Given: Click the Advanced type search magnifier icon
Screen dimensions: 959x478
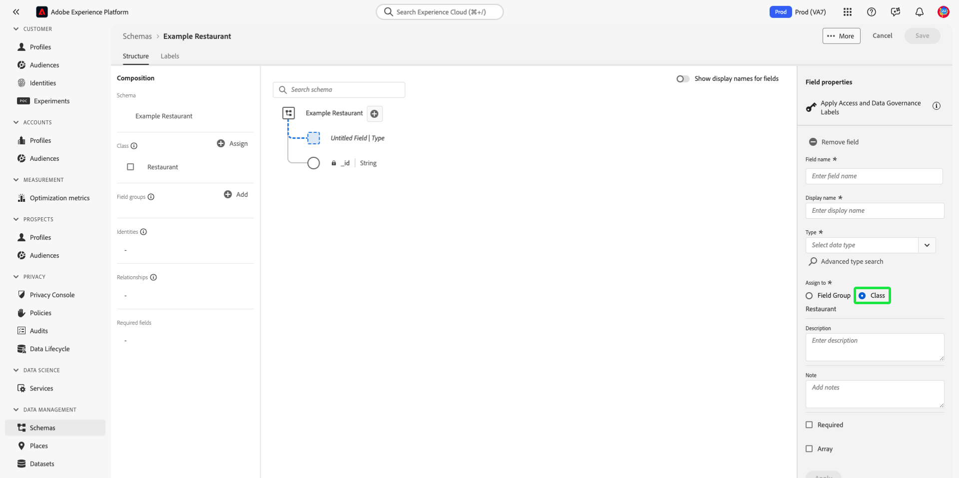Looking at the screenshot, I should [x=813, y=261].
